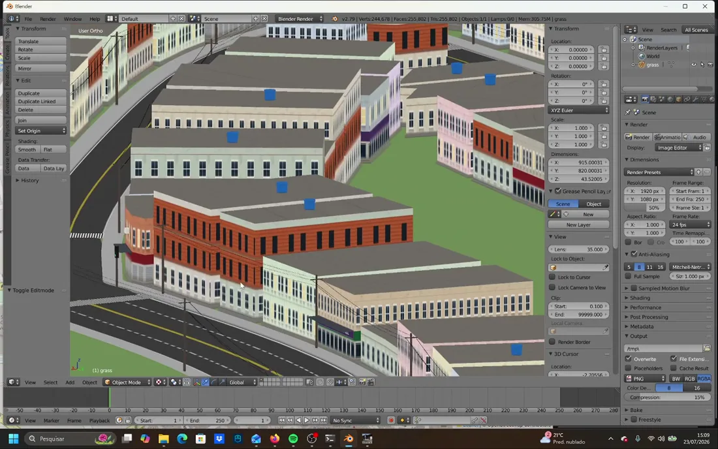Click the Mirror button in Tools panel
Screen dimensions: 718x449
tap(40, 69)
